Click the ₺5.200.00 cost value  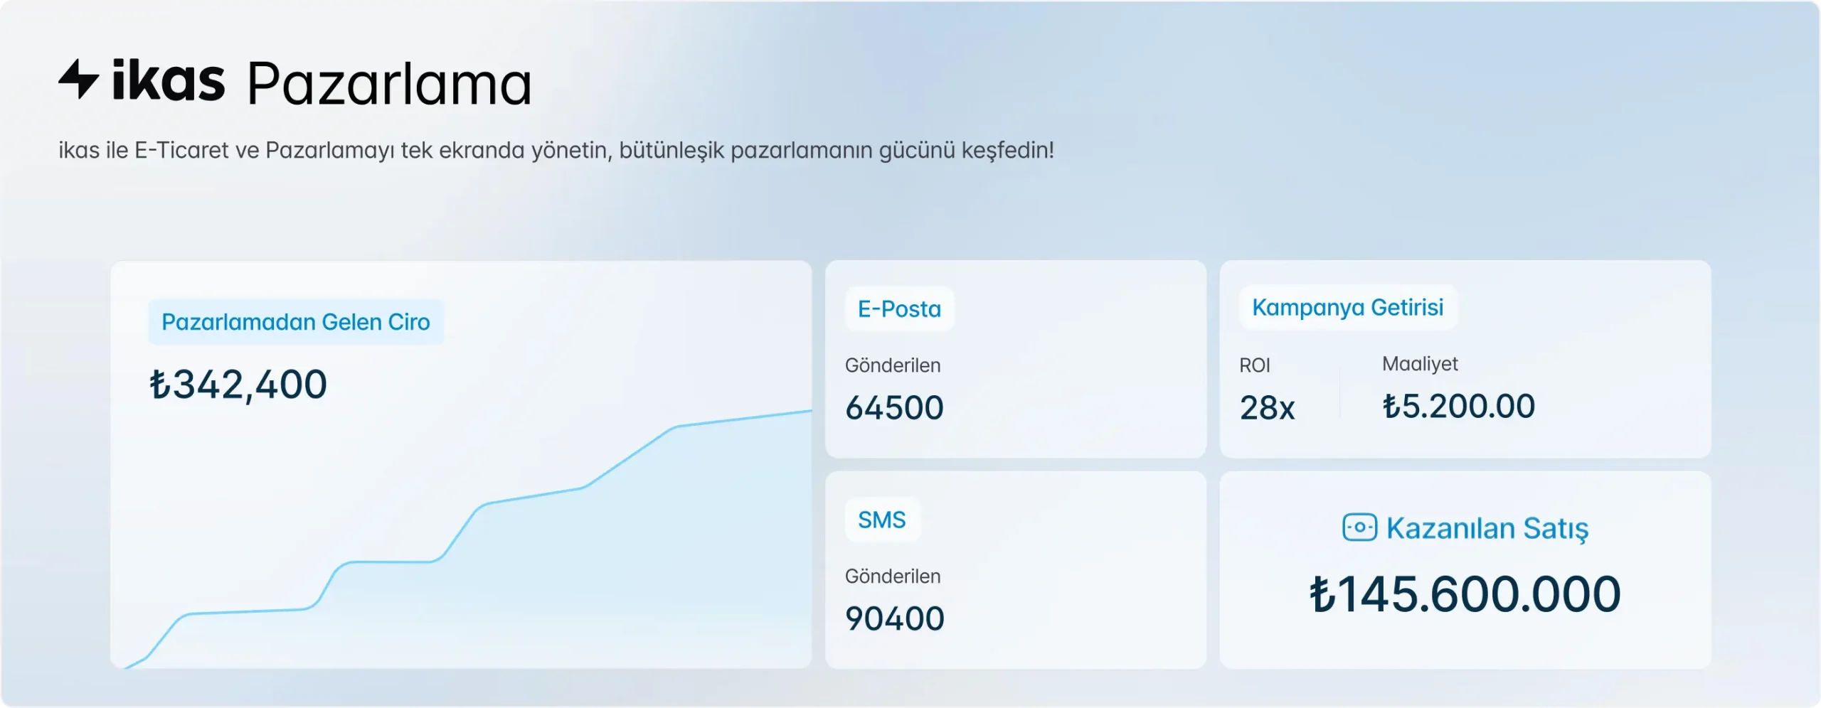point(1458,407)
